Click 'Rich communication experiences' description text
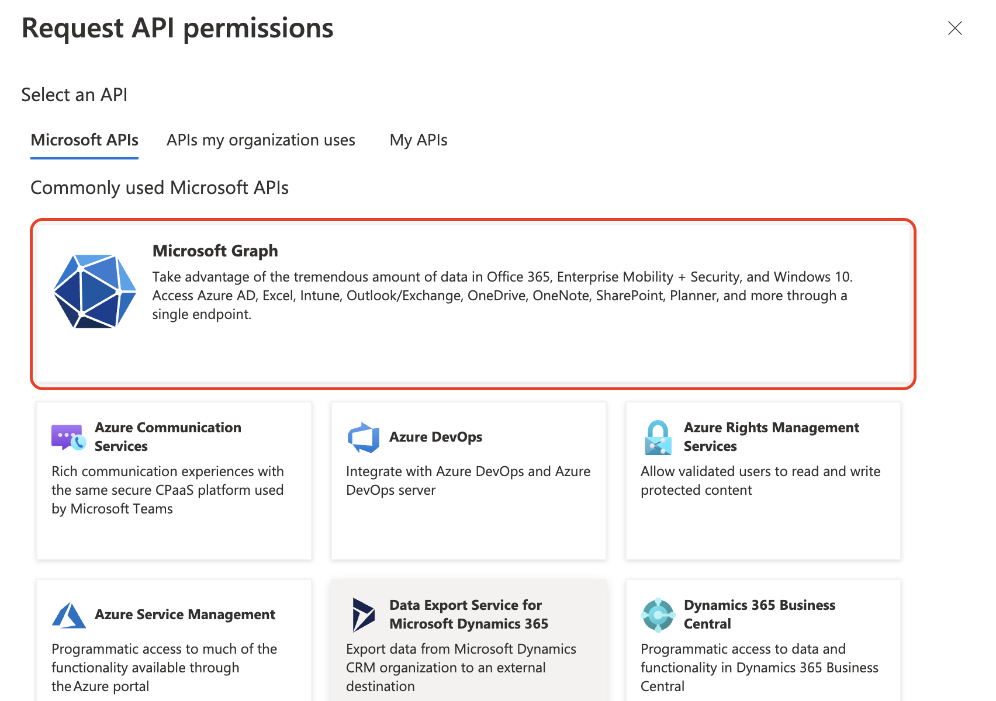This screenshot has width=996, height=701. pyautogui.click(x=168, y=490)
